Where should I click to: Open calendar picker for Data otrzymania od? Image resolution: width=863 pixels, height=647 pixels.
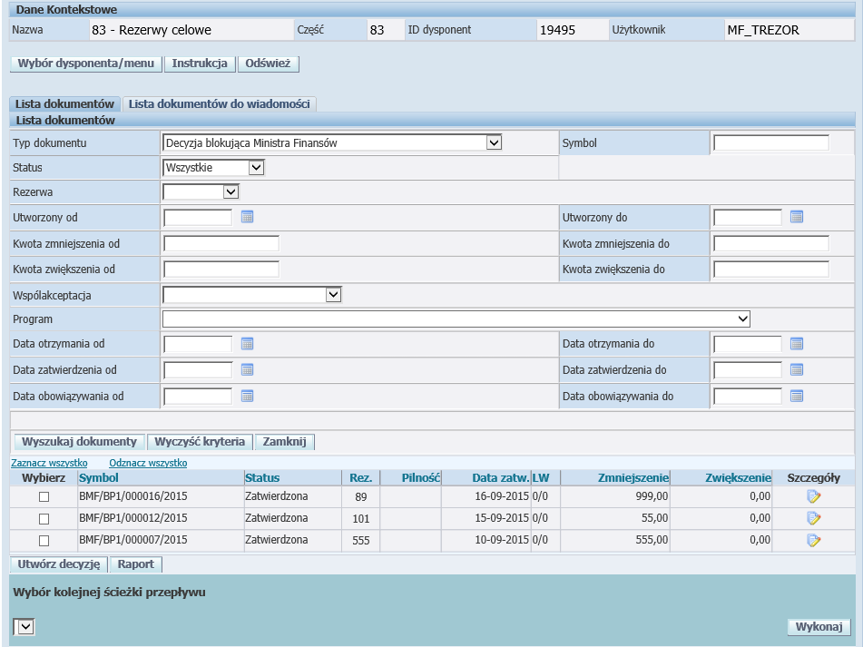pos(247,344)
